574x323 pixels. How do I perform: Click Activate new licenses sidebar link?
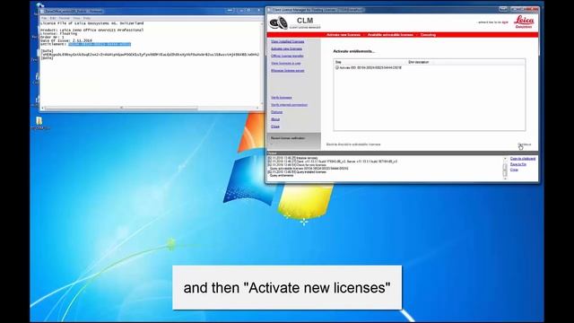[x=287, y=48]
